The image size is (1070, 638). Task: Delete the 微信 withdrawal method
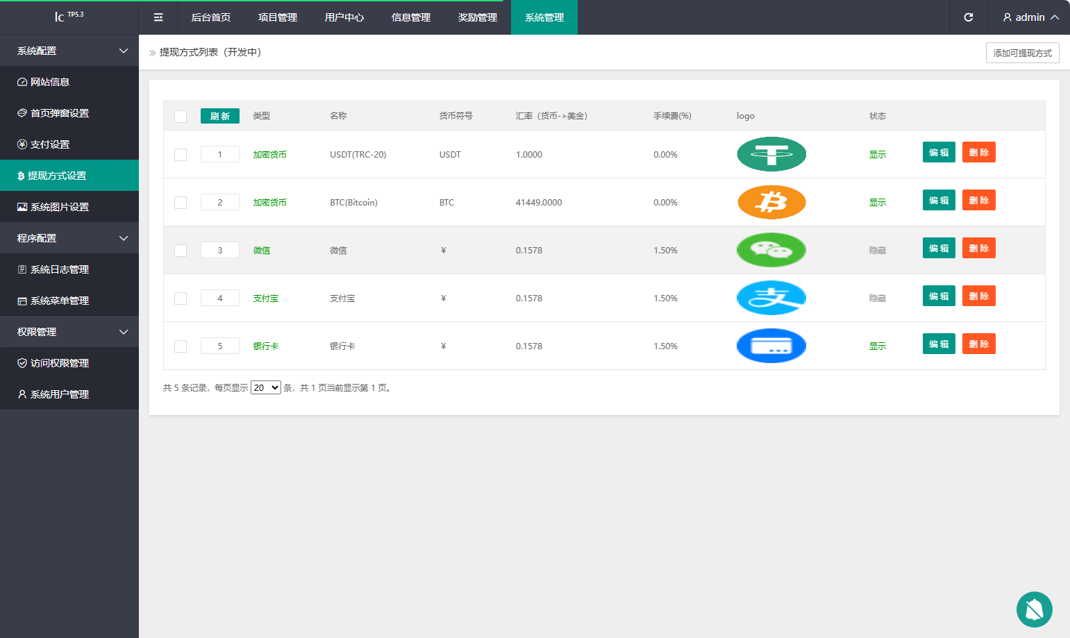point(979,248)
